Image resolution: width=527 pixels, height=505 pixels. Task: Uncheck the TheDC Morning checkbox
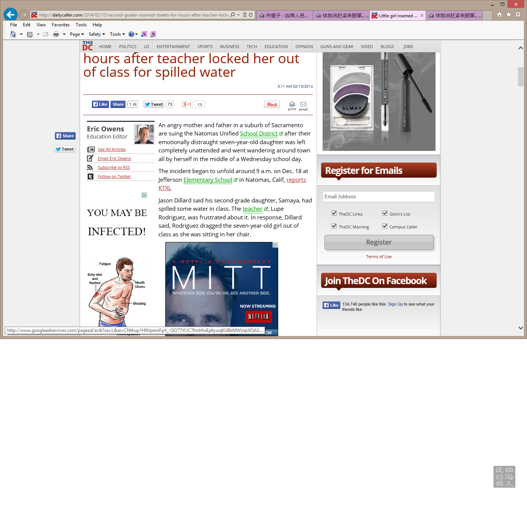[x=334, y=226]
